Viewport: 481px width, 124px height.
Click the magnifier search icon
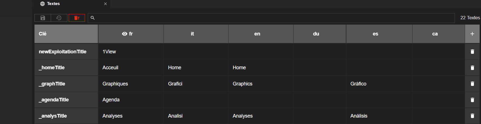click(93, 18)
